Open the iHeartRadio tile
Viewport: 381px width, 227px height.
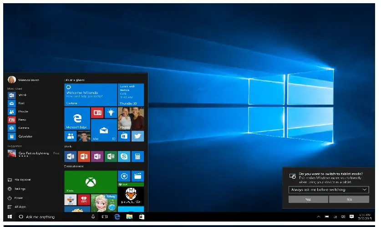click(84, 200)
